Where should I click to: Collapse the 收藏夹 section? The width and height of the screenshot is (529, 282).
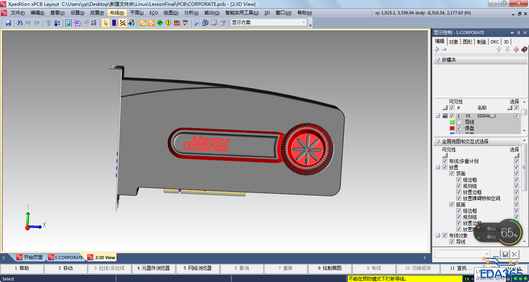[438, 60]
